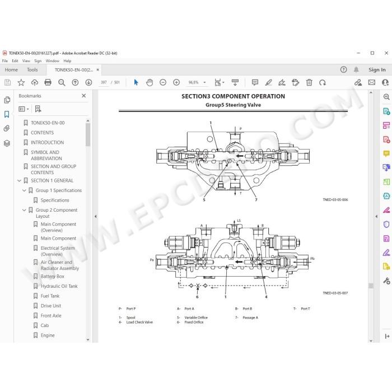This screenshot has width=392, height=392.
Task: Open the Sign menu
Action: 38,60
